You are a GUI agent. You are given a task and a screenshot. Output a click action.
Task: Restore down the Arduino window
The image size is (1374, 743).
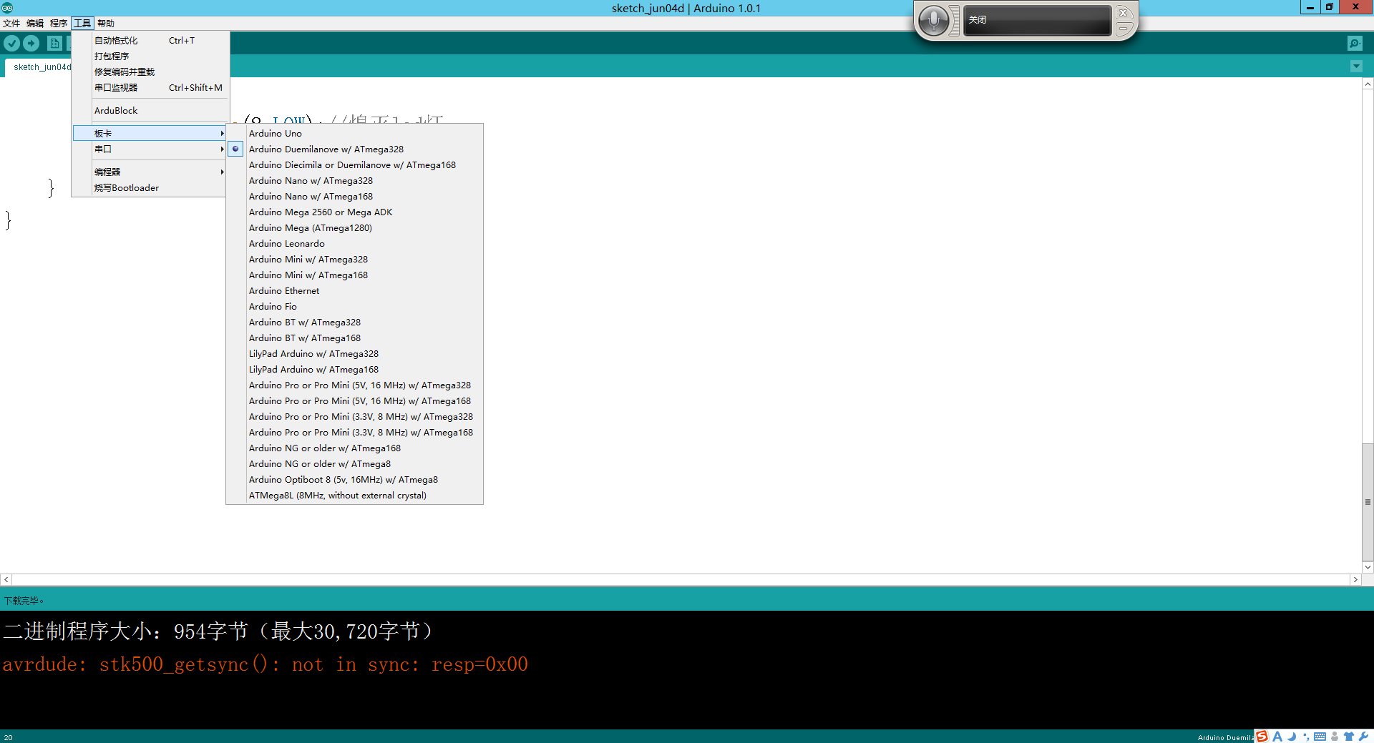click(x=1329, y=7)
